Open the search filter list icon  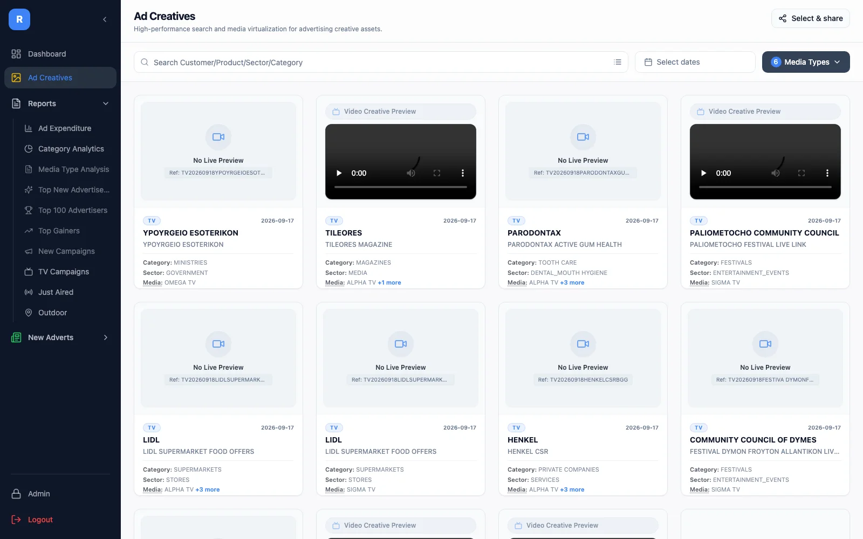pyautogui.click(x=618, y=62)
